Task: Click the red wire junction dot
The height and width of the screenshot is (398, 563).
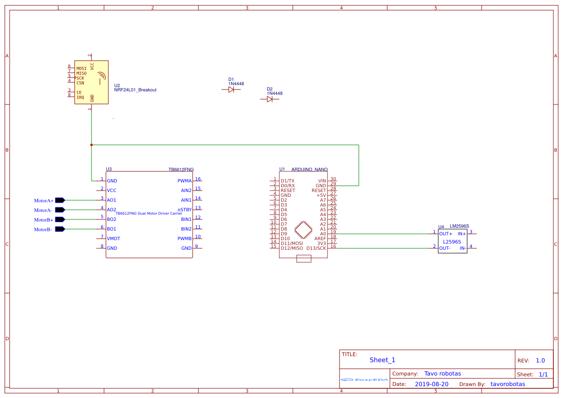Action: [92, 145]
